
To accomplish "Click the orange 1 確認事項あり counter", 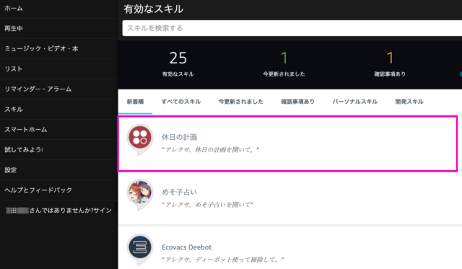I will 390,64.
